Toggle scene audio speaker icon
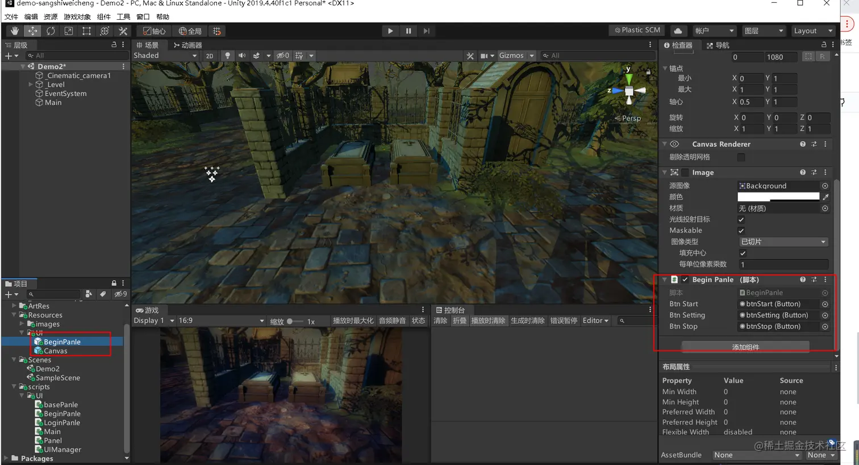This screenshot has width=859, height=465. 242,56
